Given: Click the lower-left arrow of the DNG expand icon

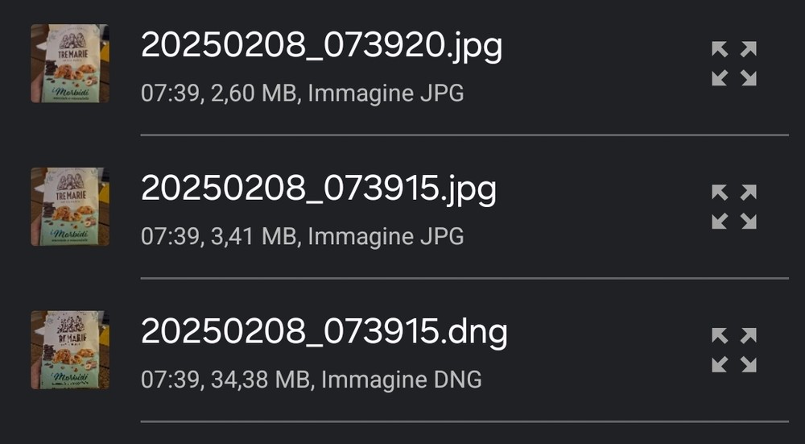Looking at the screenshot, I should 720,364.
